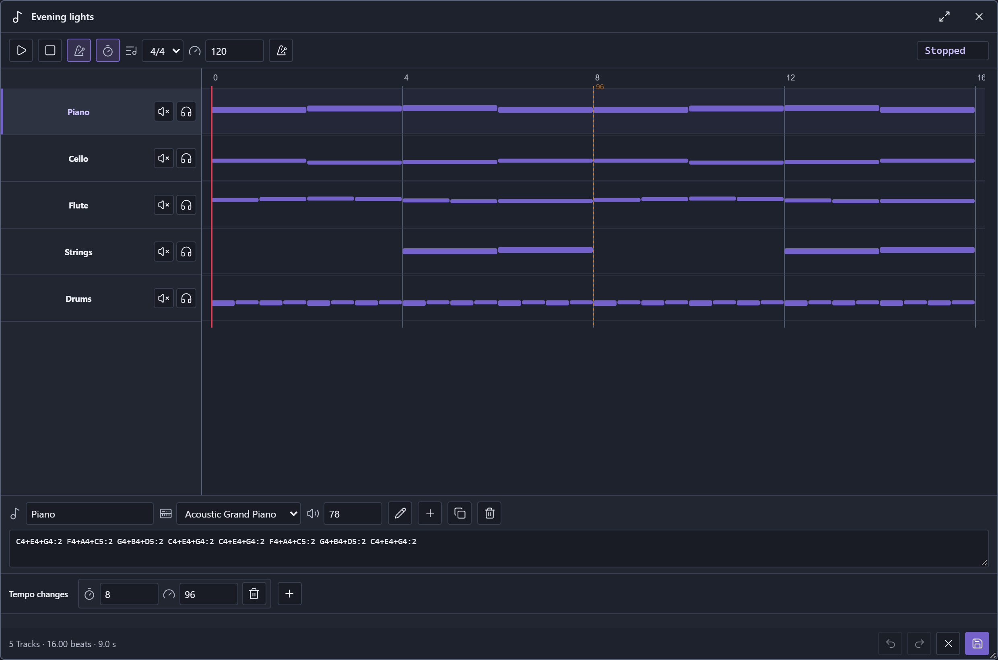Click the track music note icon

click(x=15, y=514)
